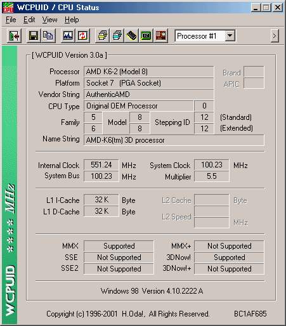Open the File menu
Screen dimensions: 286x326
tap(11, 20)
